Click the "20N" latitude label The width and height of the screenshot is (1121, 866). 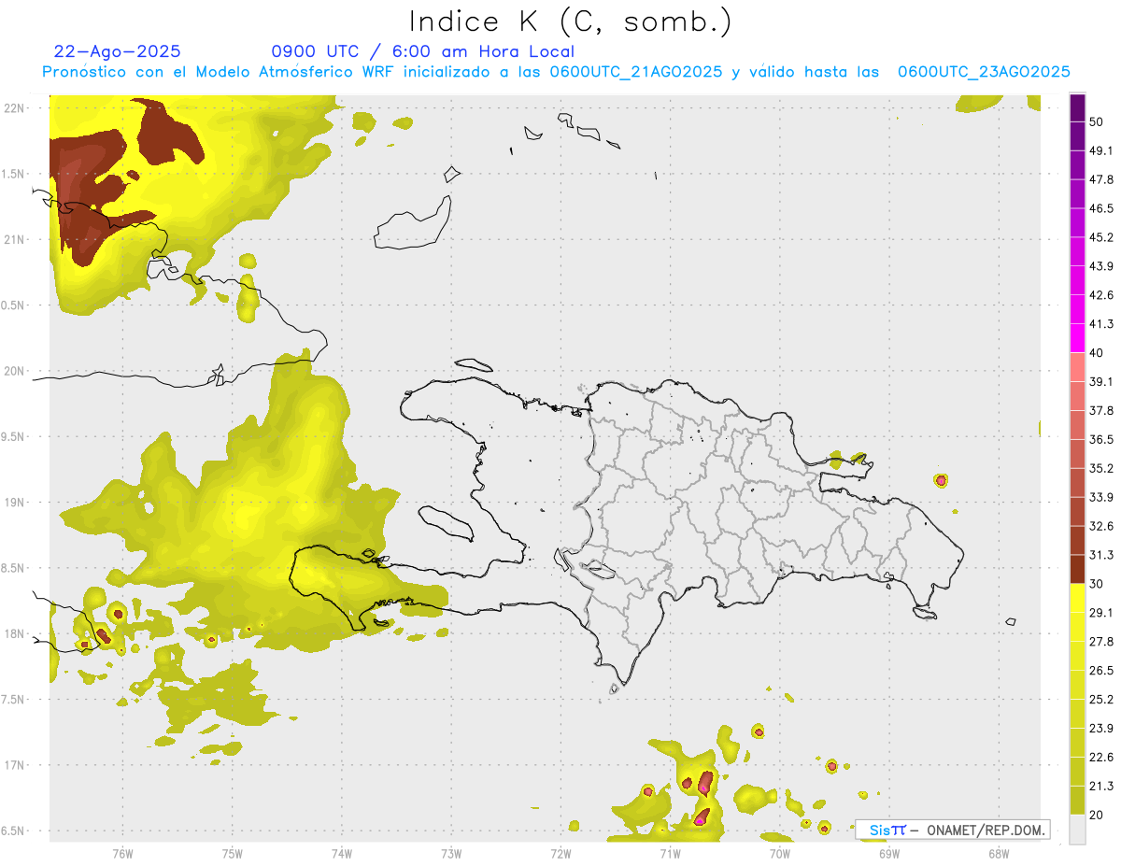pos(14,371)
